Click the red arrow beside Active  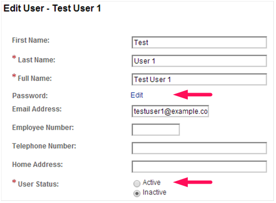(193, 182)
